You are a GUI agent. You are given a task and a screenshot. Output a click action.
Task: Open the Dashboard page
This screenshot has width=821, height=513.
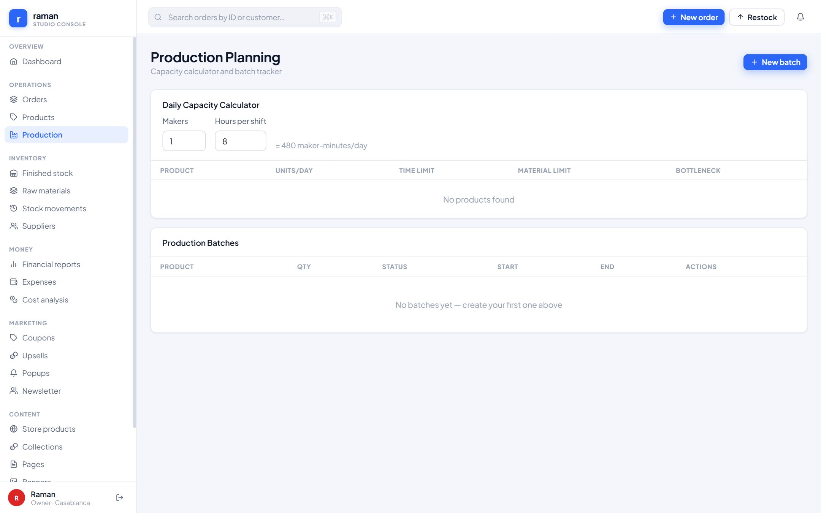tap(66, 62)
